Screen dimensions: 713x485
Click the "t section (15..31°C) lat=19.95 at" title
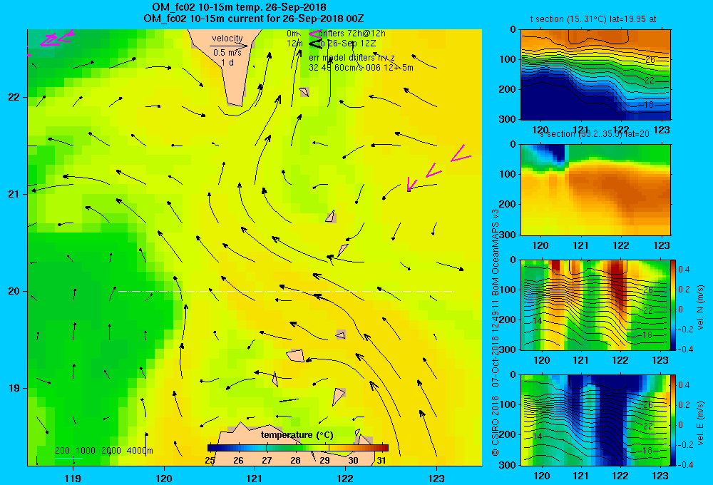(x=593, y=19)
